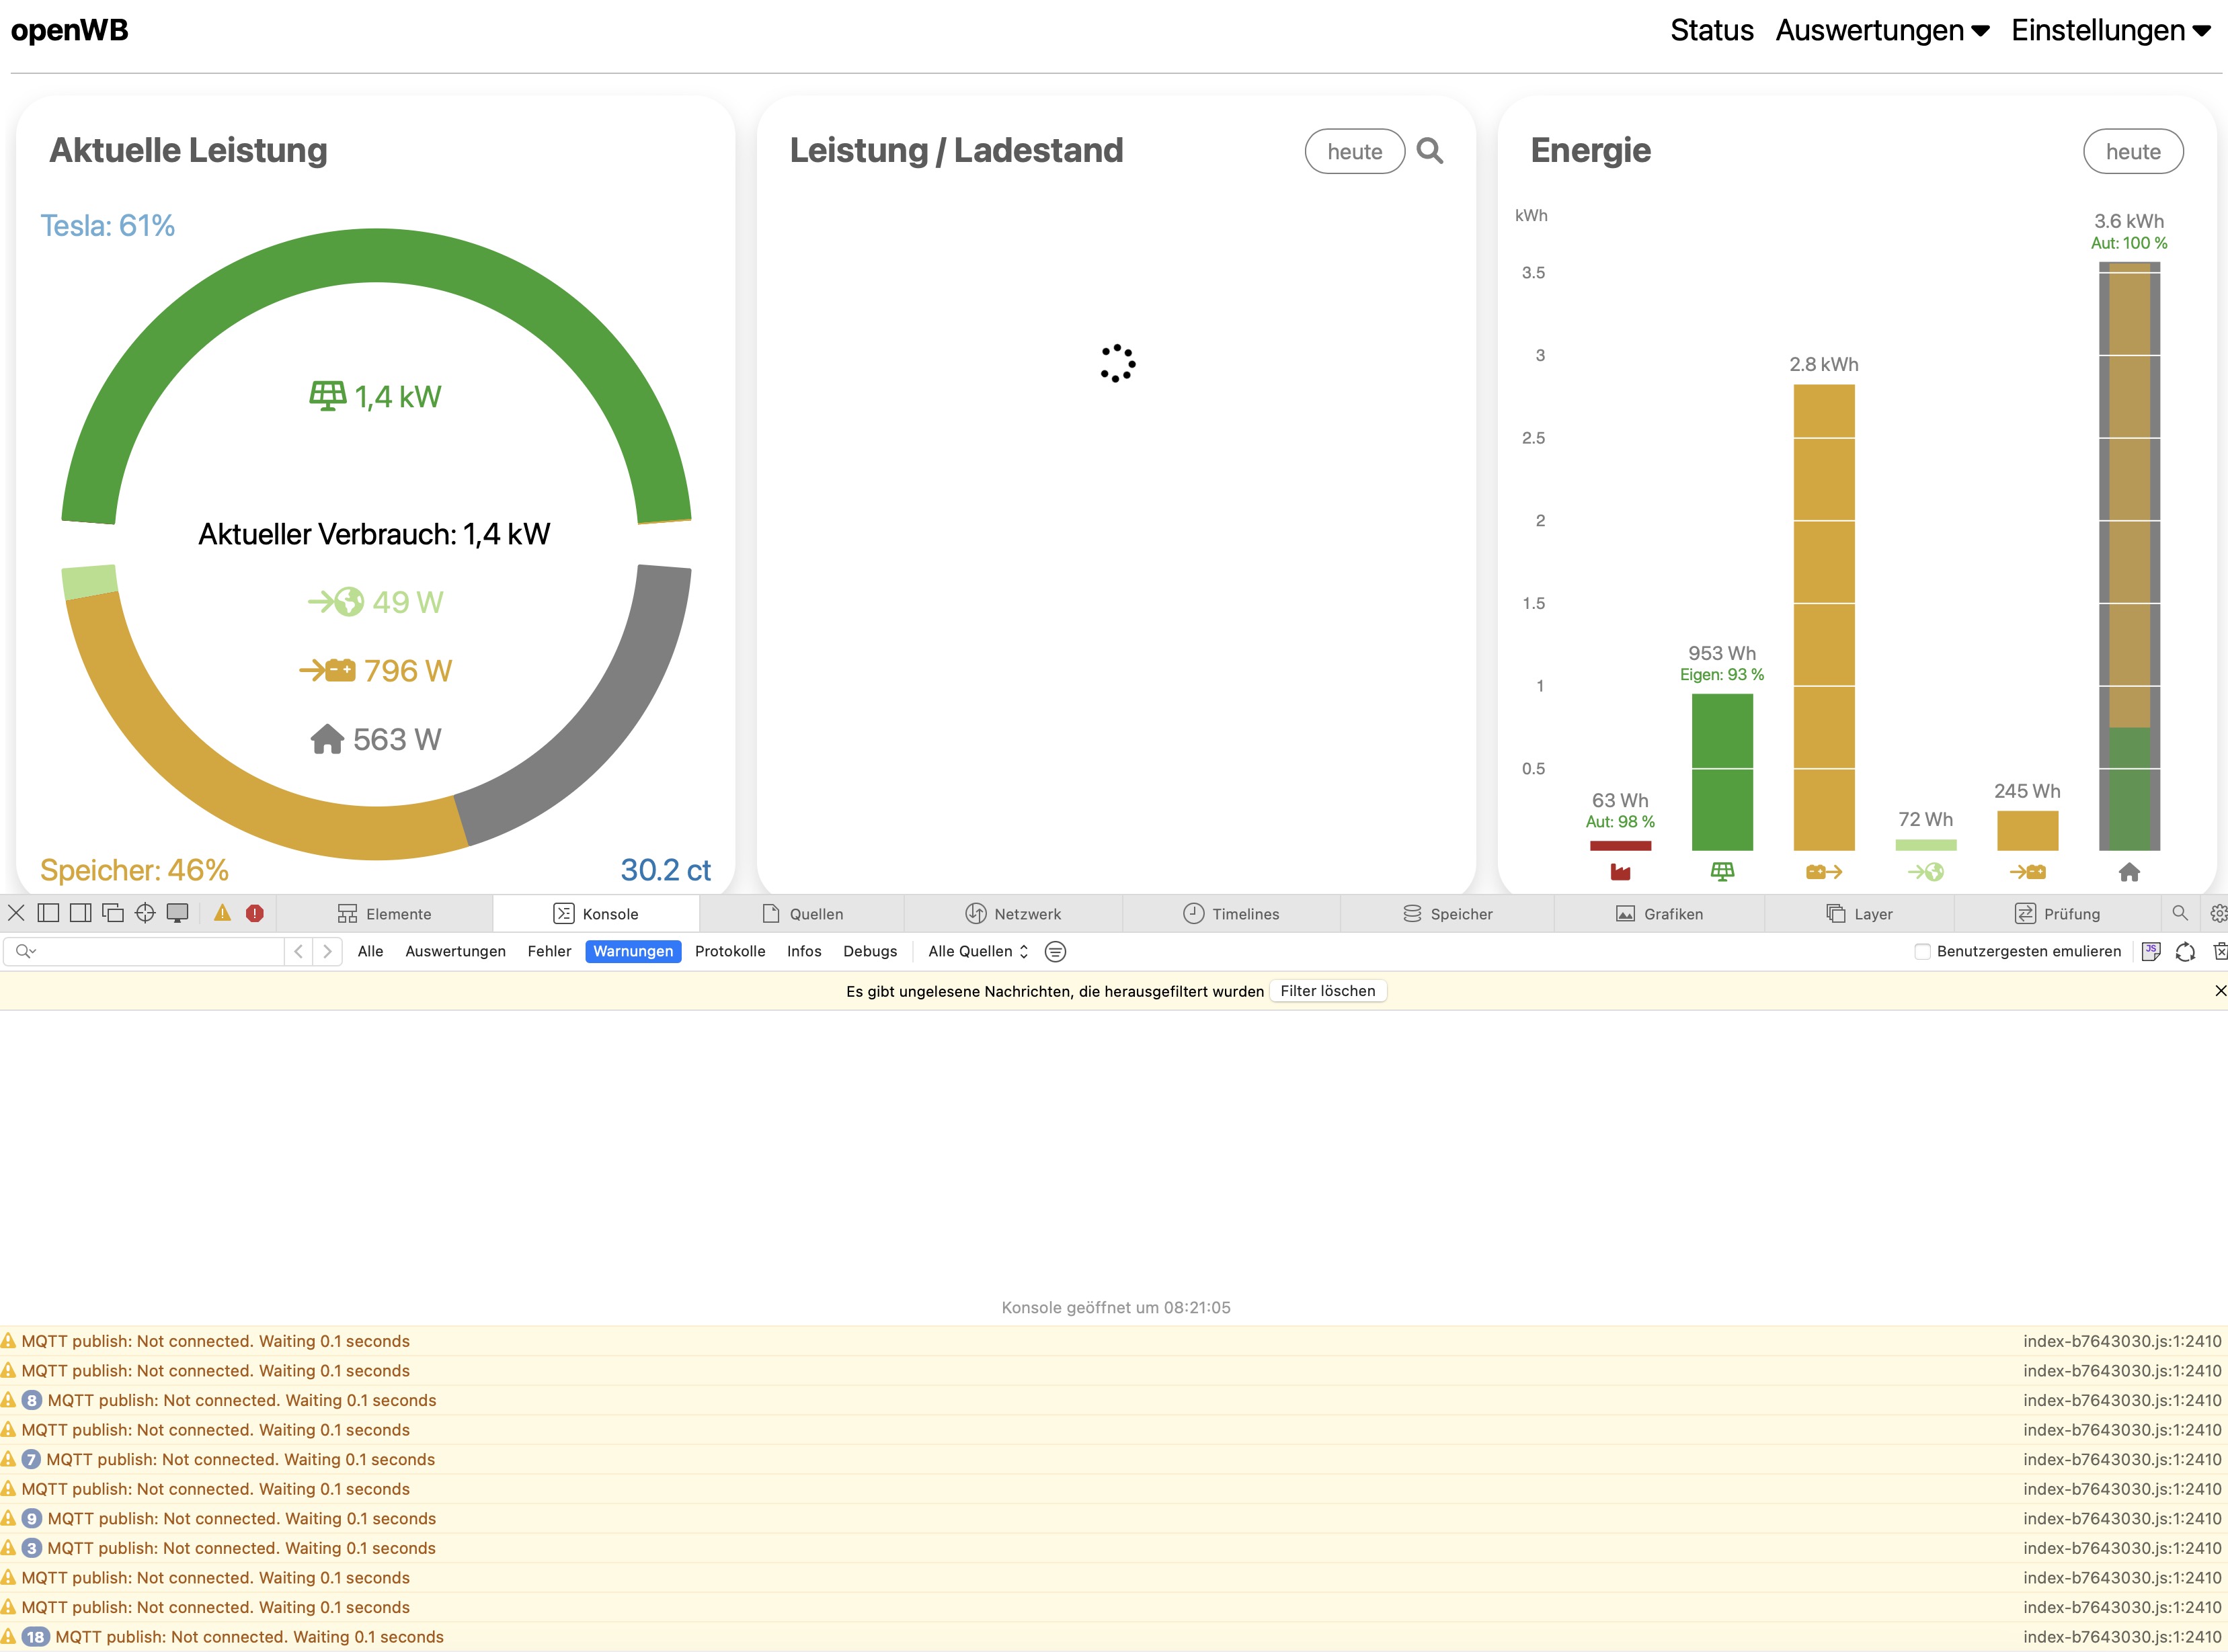Image resolution: width=2228 pixels, height=1652 pixels.
Task: Click the yellow warning indicator icon
Action: (x=222, y=913)
